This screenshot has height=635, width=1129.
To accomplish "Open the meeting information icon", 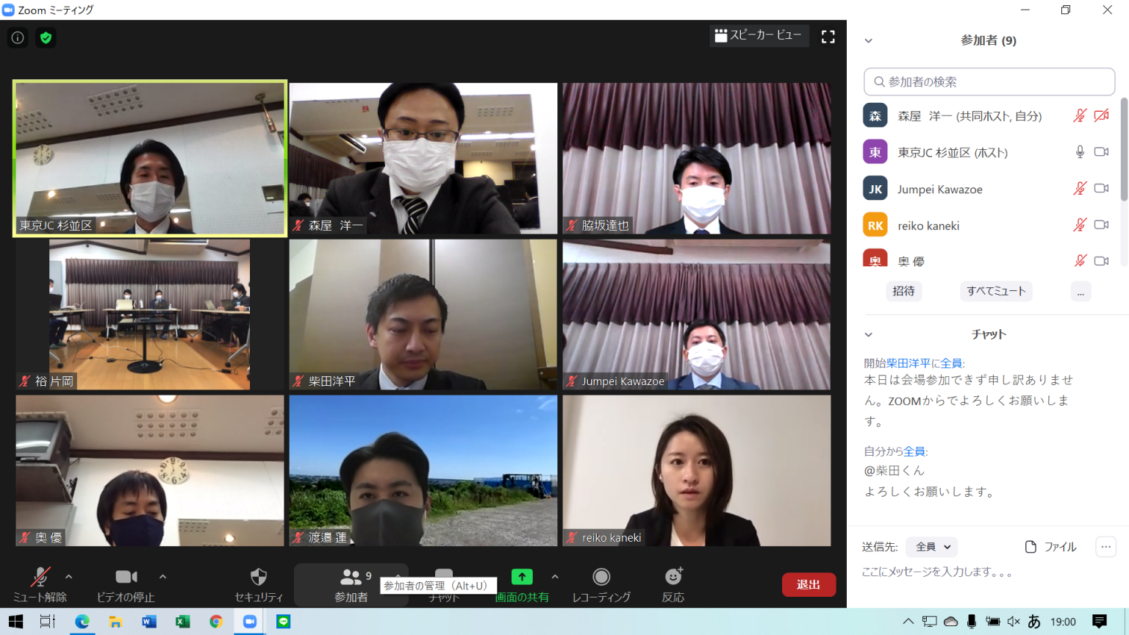I will click(18, 37).
